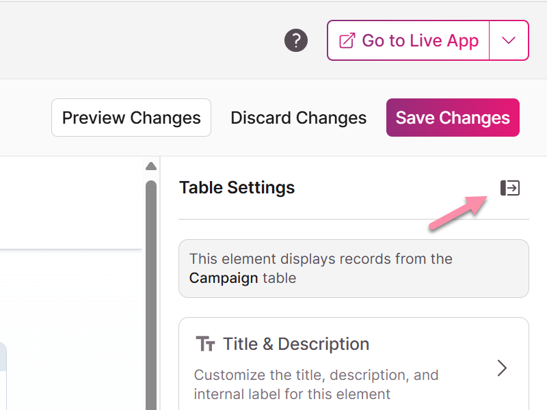Screen dimensions: 547x410
Task: Click the Table Settings heading
Action: tap(237, 187)
